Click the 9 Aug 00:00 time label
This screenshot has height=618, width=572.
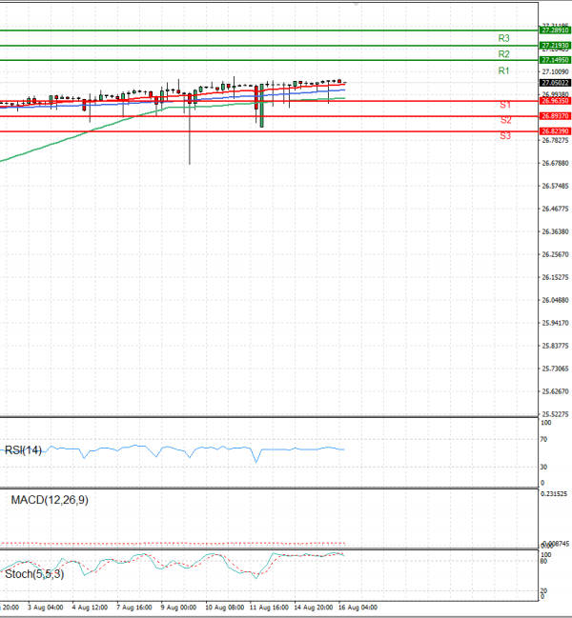178,608
